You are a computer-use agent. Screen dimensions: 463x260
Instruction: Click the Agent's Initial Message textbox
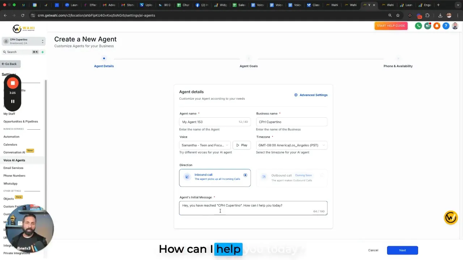click(x=253, y=208)
